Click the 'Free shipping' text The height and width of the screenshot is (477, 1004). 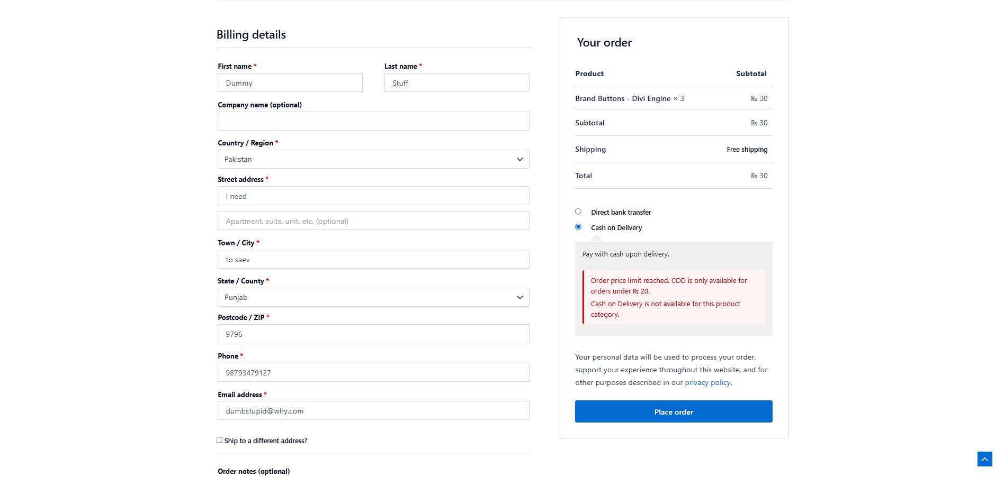pyautogui.click(x=747, y=150)
